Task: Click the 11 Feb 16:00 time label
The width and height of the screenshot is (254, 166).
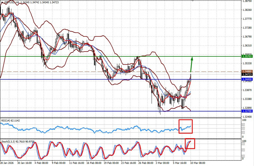Action: coord(76,163)
